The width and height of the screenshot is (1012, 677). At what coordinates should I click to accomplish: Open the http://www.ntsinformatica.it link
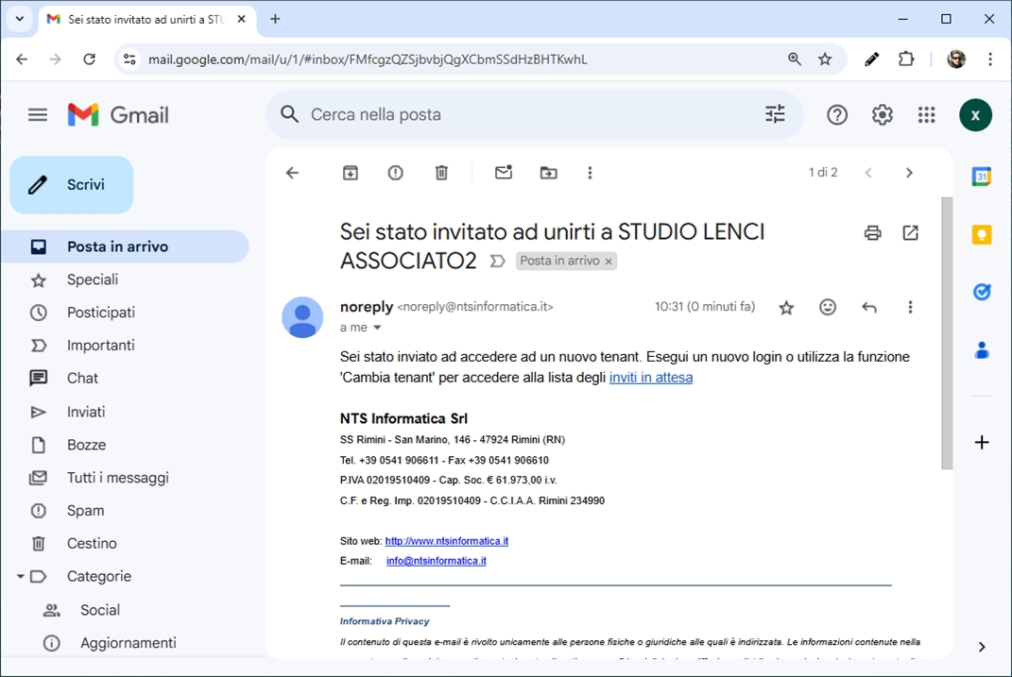(x=447, y=541)
